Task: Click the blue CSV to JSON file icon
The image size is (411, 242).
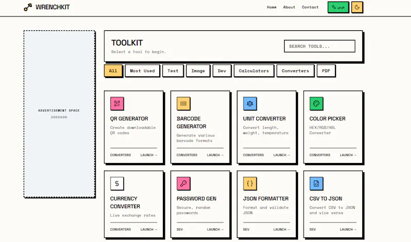Action: tap(316, 184)
